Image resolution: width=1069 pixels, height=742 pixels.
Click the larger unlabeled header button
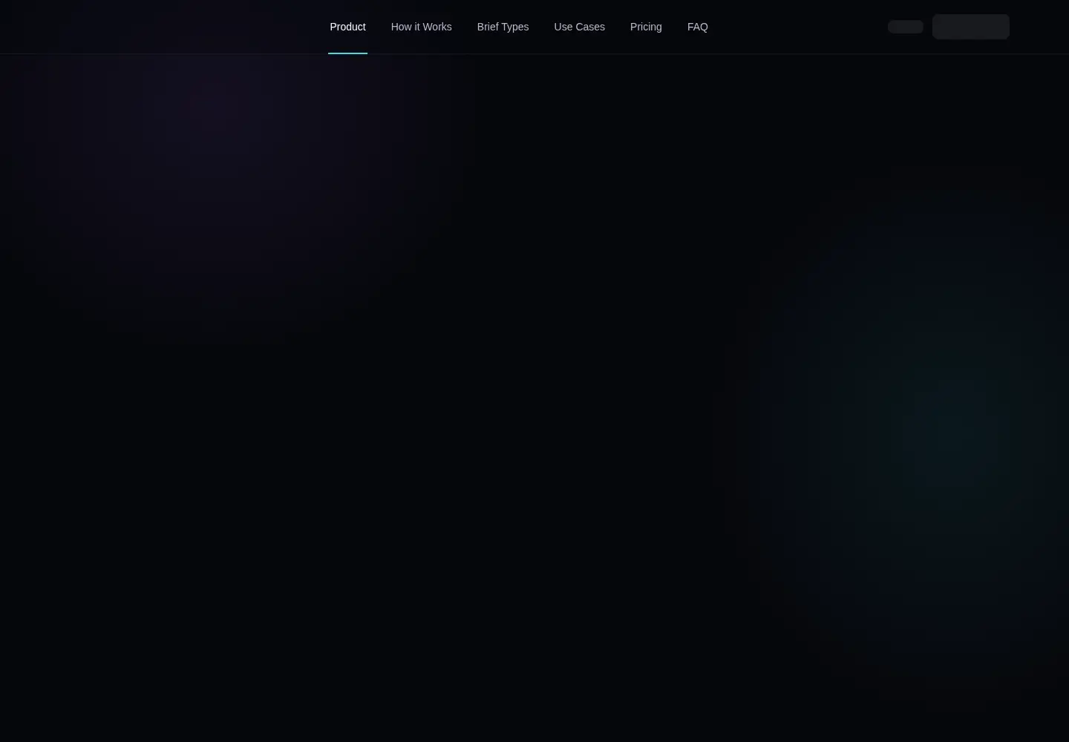971,27
